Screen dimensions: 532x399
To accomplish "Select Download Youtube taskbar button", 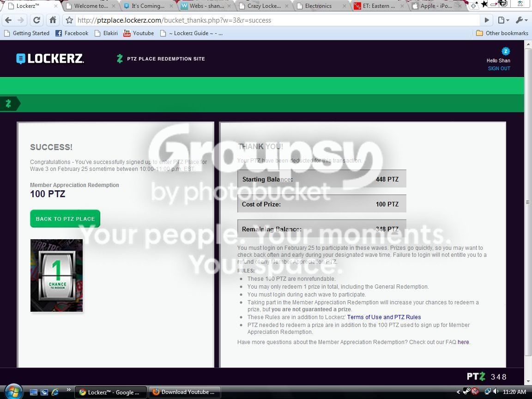I will [x=185, y=392].
